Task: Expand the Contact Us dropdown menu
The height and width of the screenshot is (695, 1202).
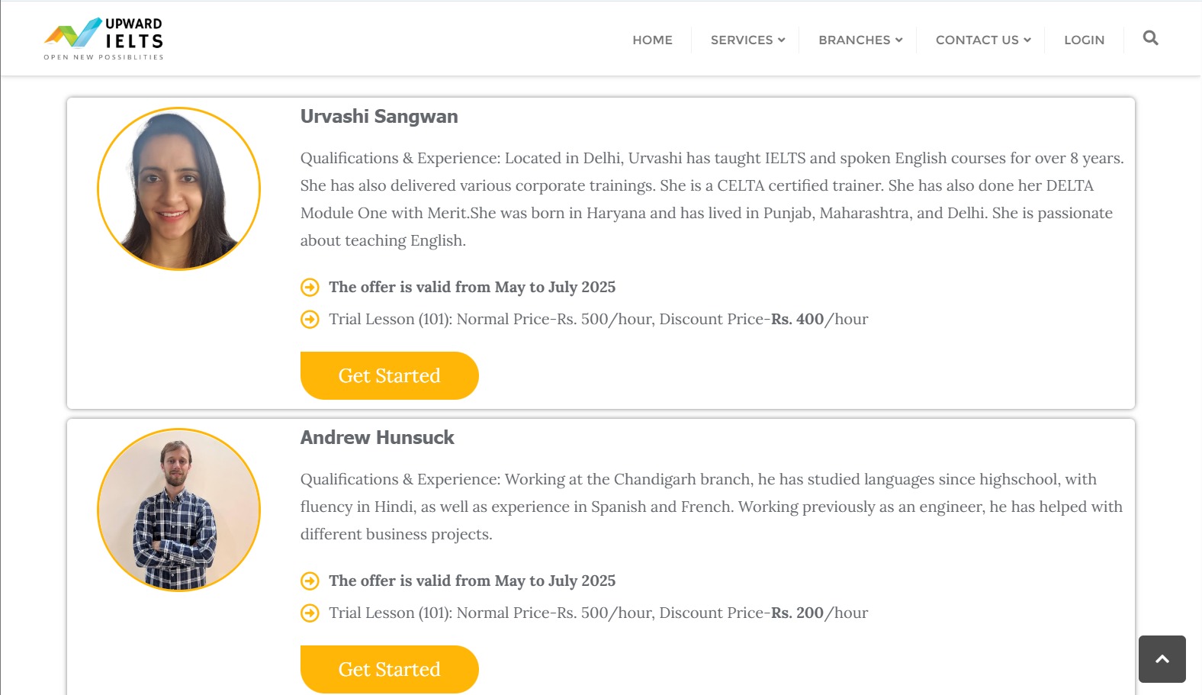Action: [983, 40]
